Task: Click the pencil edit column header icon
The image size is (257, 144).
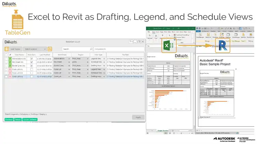Action: [x=10, y=55]
